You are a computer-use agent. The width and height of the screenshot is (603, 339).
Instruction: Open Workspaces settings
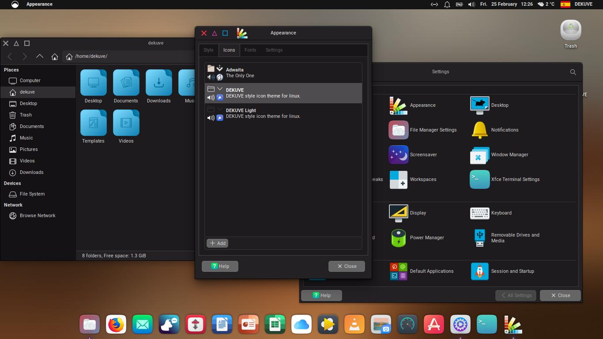[x=413, y=179]
